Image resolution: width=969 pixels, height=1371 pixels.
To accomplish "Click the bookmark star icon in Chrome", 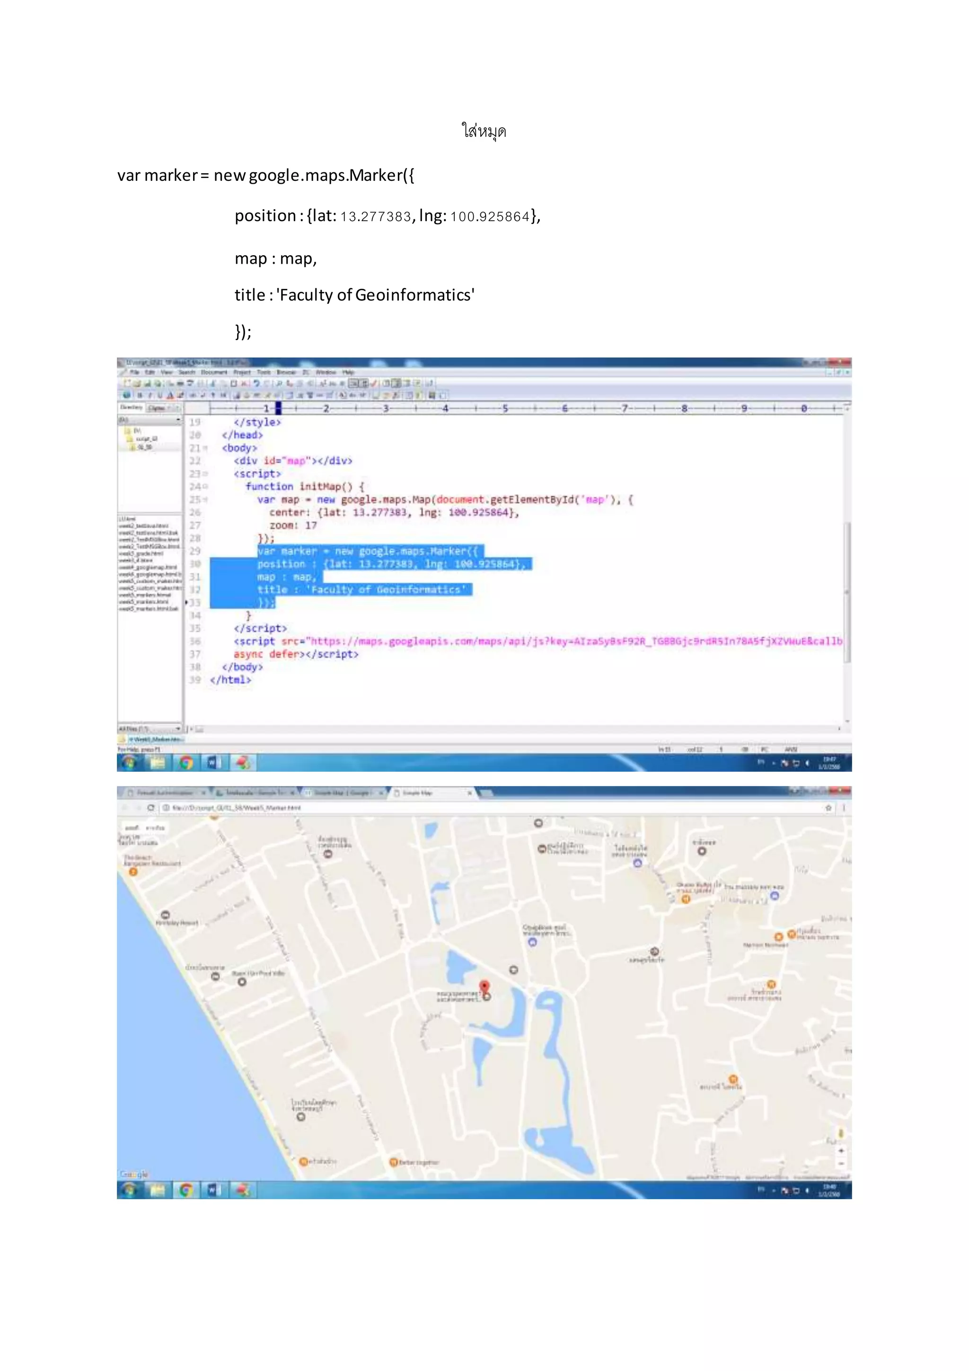I will point(828,808).
